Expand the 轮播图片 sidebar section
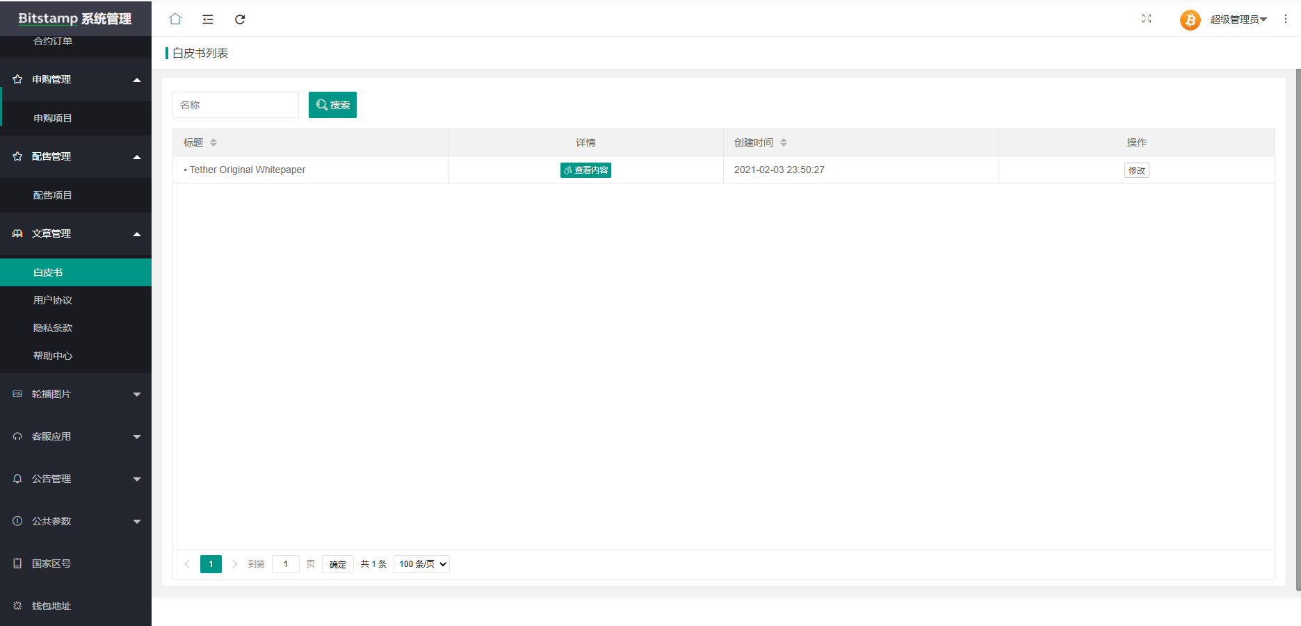This screenshot has width=1301, height=626. [x=76, y=394]
